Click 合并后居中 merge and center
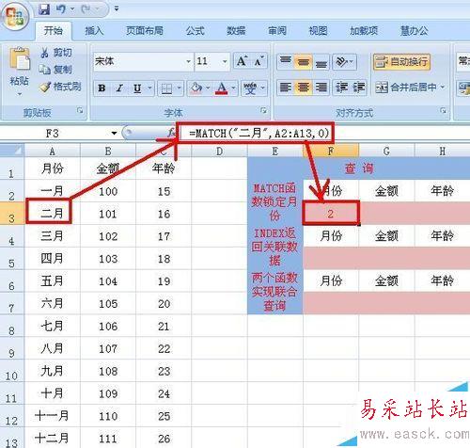The height and width of the screenshot is (448, 470). (x=405, y=88)
